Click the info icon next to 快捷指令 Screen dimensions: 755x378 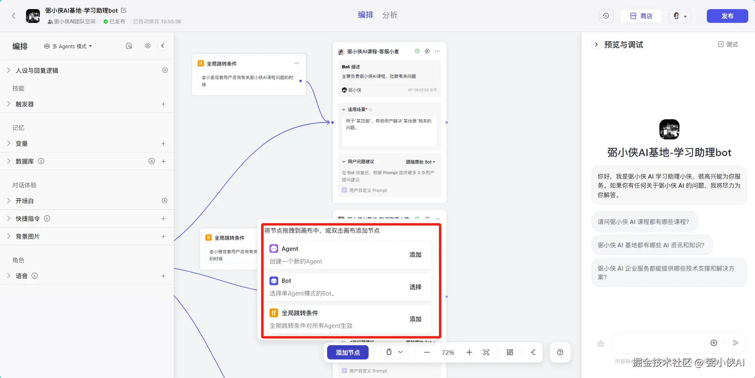[x=47, y=218]
